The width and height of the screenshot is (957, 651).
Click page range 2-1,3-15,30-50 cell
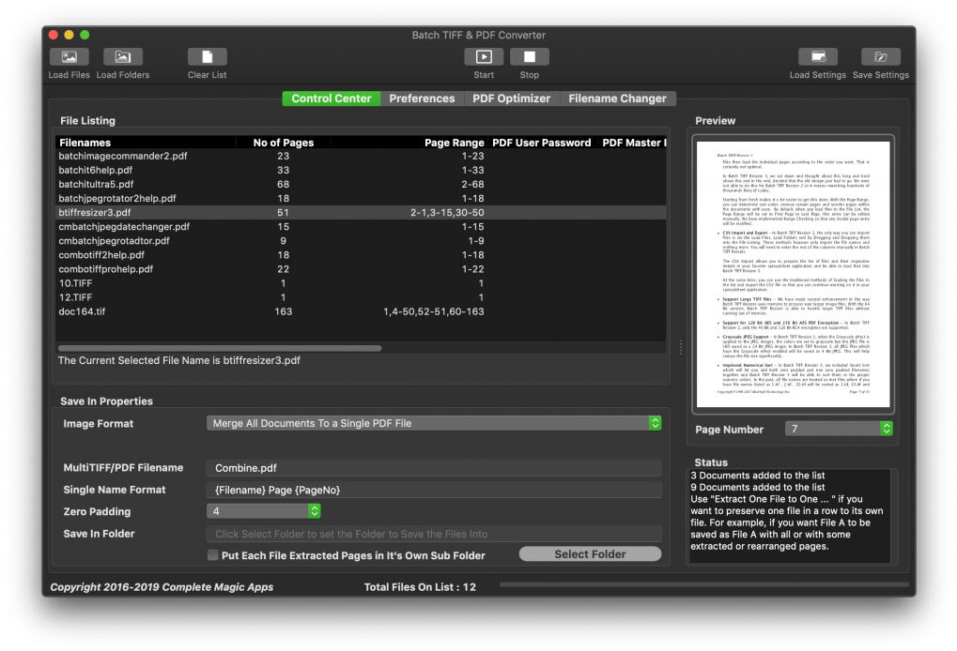click(x=447, y=213)
